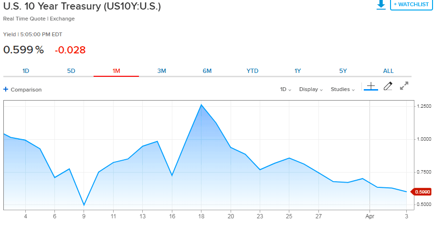444x225 pixels.
Task: Click the chart peak at 18
Action: (201, 105)
